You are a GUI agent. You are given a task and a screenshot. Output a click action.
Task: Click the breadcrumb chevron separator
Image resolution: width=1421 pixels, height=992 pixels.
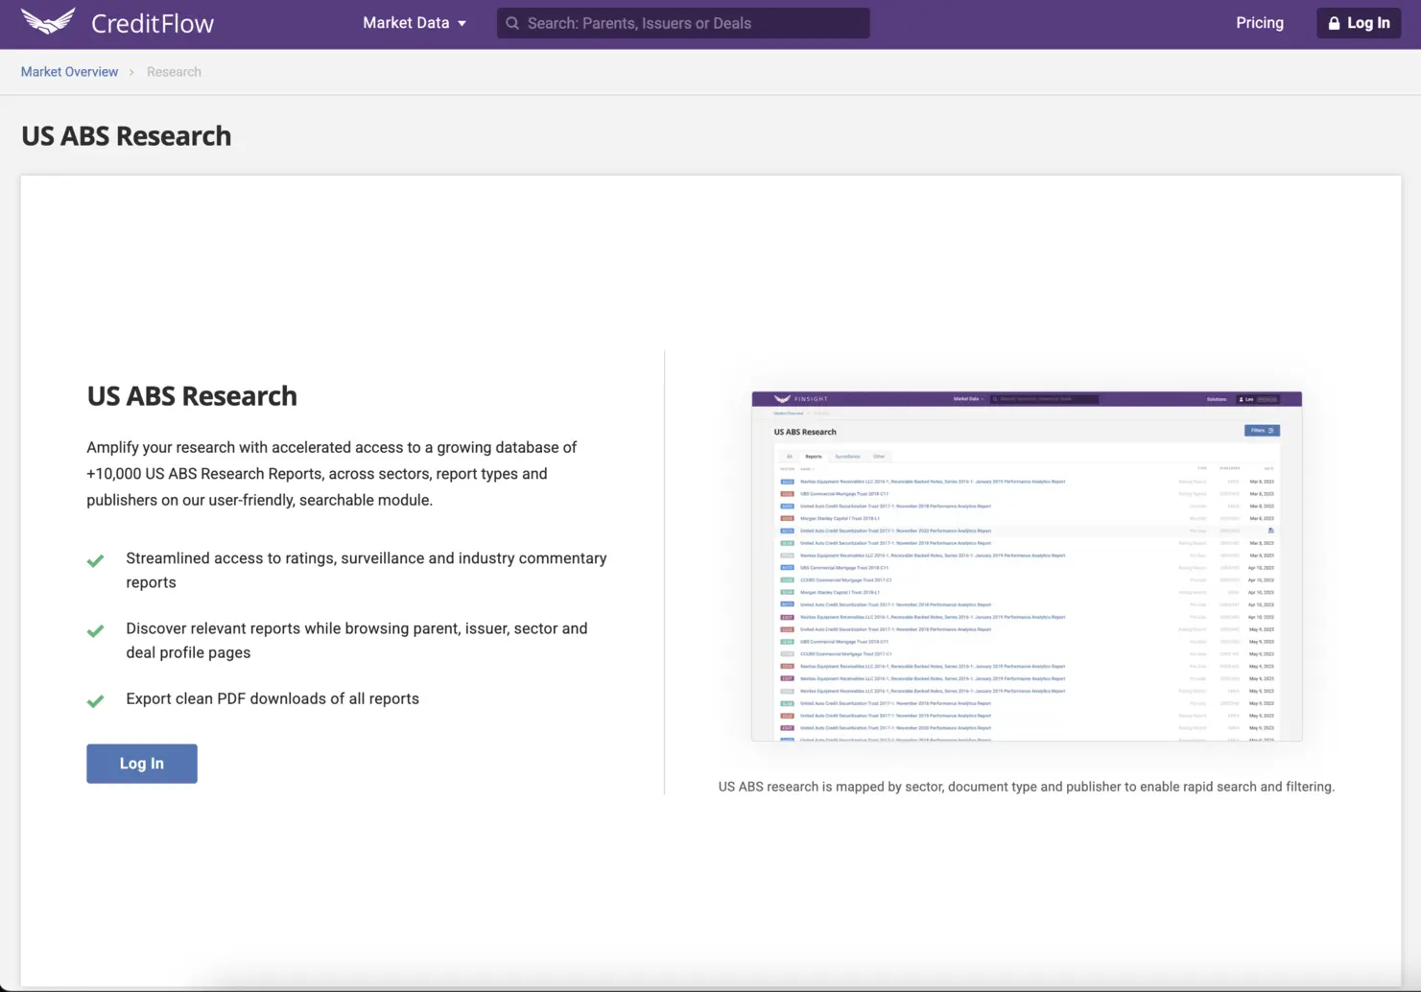point(132,72)
